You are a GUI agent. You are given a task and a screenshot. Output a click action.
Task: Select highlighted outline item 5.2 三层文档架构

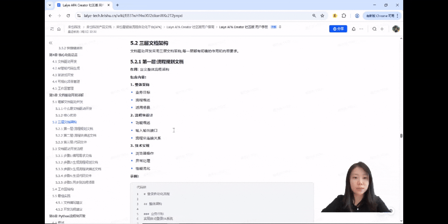pos(65,122)
